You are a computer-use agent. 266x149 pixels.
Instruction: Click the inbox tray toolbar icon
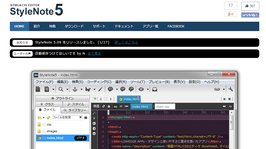155,89
